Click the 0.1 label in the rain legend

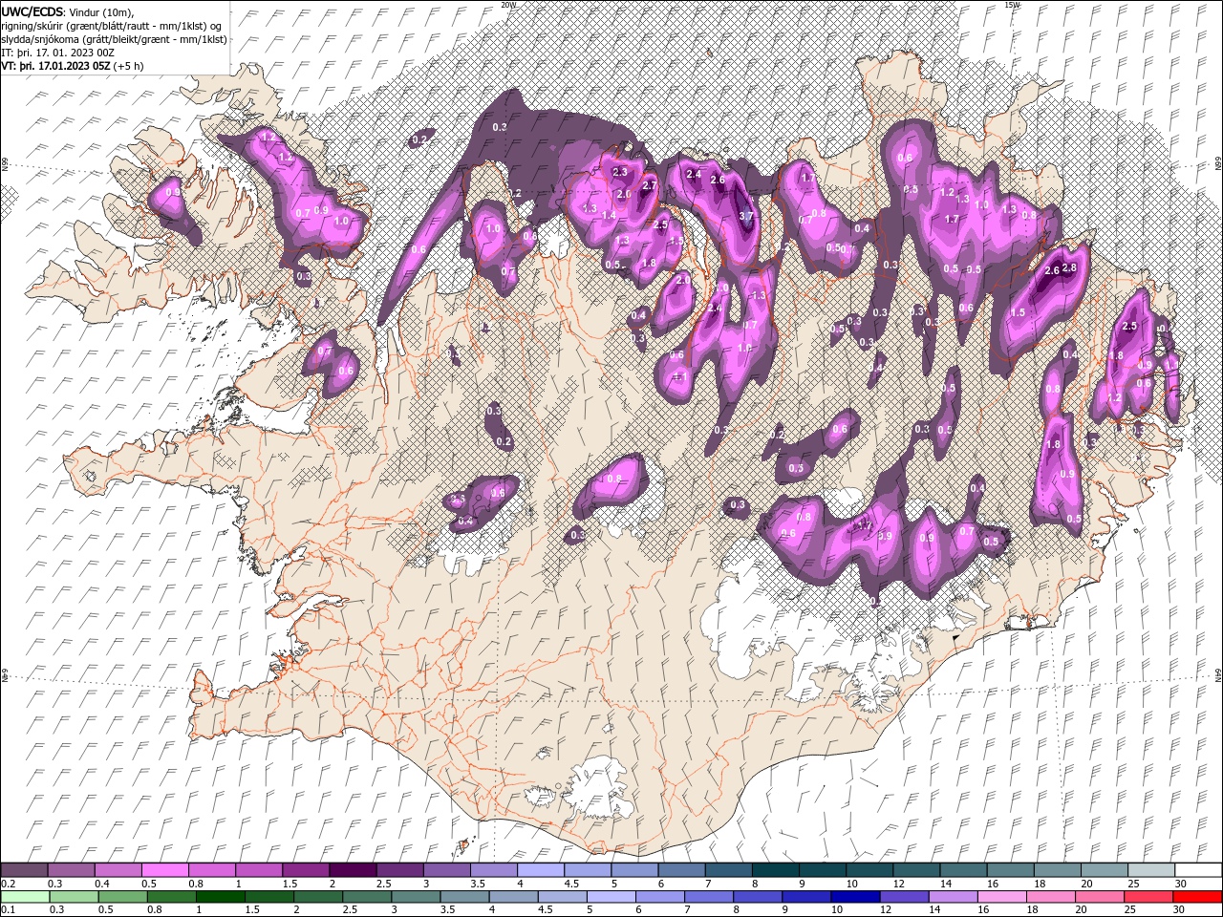click(x=8, y=910)
